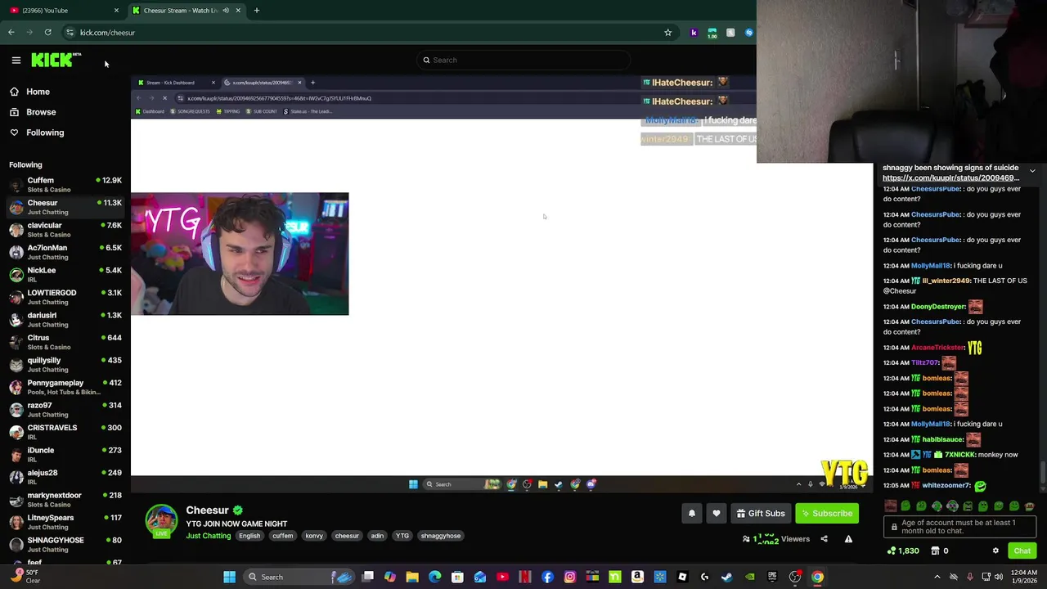Open clavicular channel in Following list
The height and width of the screenshot is (589, 1047).
[65, 230]
